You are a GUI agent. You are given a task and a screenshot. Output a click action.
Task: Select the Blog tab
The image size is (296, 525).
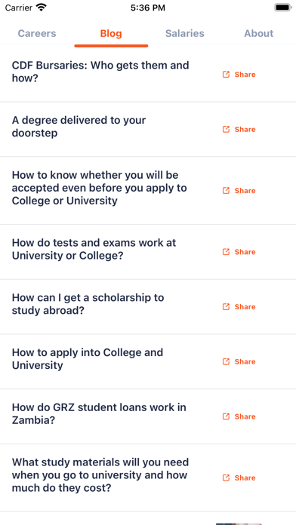tap(111, 33)
